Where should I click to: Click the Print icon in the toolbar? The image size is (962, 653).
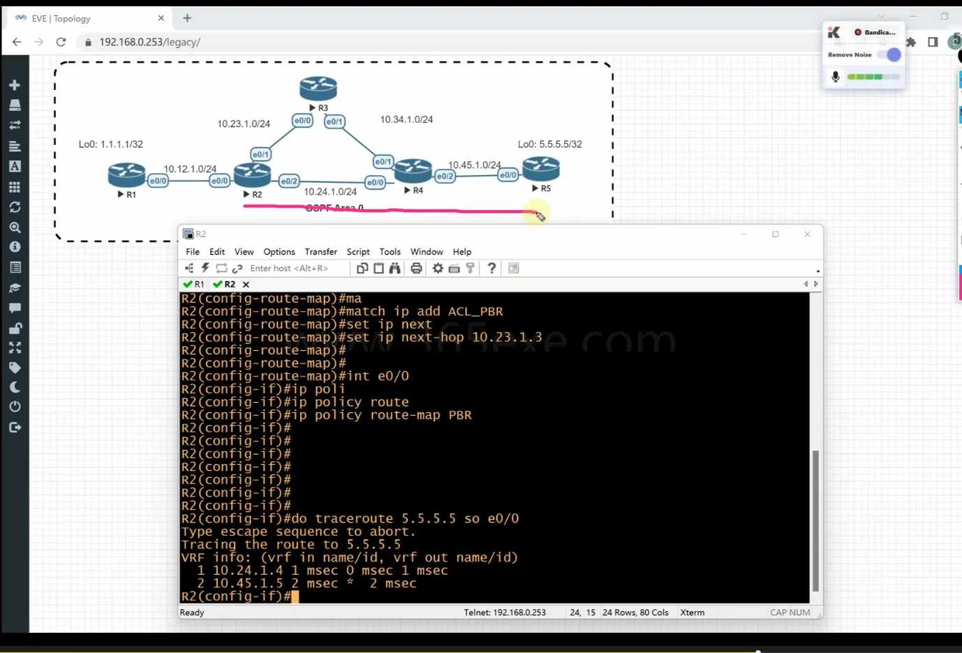(416, 268)
